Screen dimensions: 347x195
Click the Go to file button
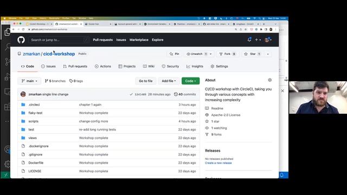[x=146, y=81]
